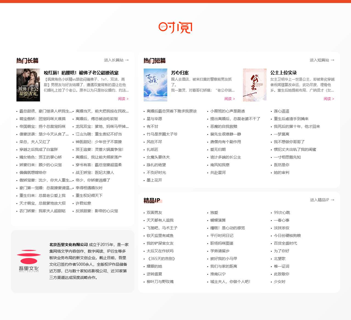Open 飞驰吧，马术王子
Image resolution: width=351 pixels, height=320 pixels.
click(162, 228)
